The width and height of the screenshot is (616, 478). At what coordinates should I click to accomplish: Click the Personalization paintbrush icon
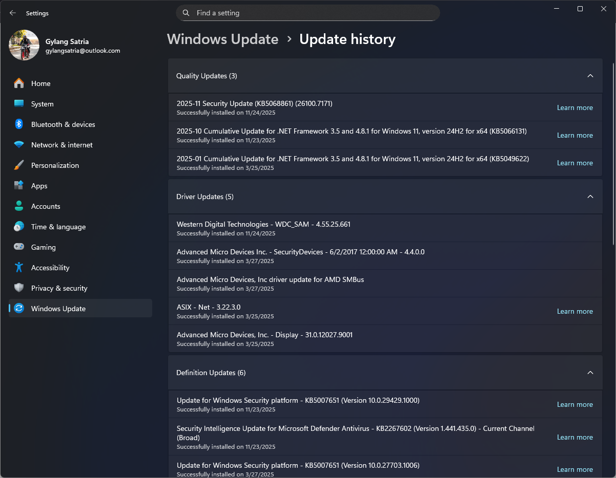coord(19,165)
